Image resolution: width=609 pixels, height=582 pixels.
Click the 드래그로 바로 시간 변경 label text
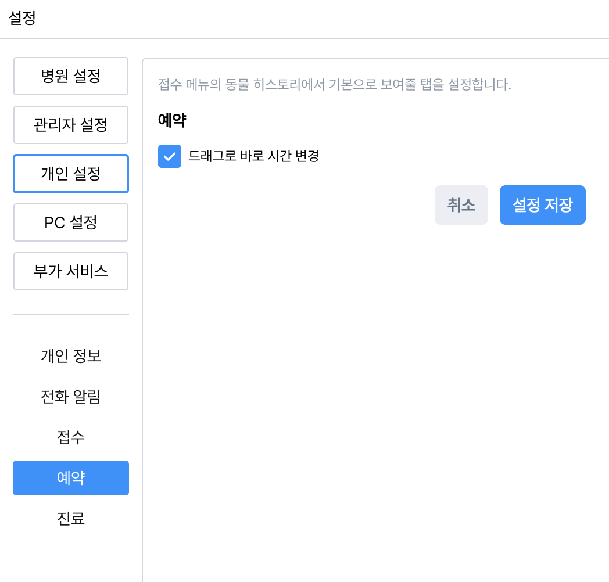click(x=253, y=156)
